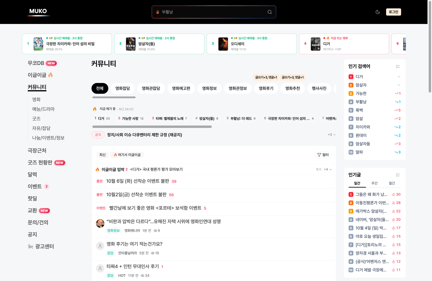The height and width of the screenshot is (281, 432).
Task: Open poster thumbnail of 극장판 치이카와
Action: pyautogui.click(x=38, y=44)
